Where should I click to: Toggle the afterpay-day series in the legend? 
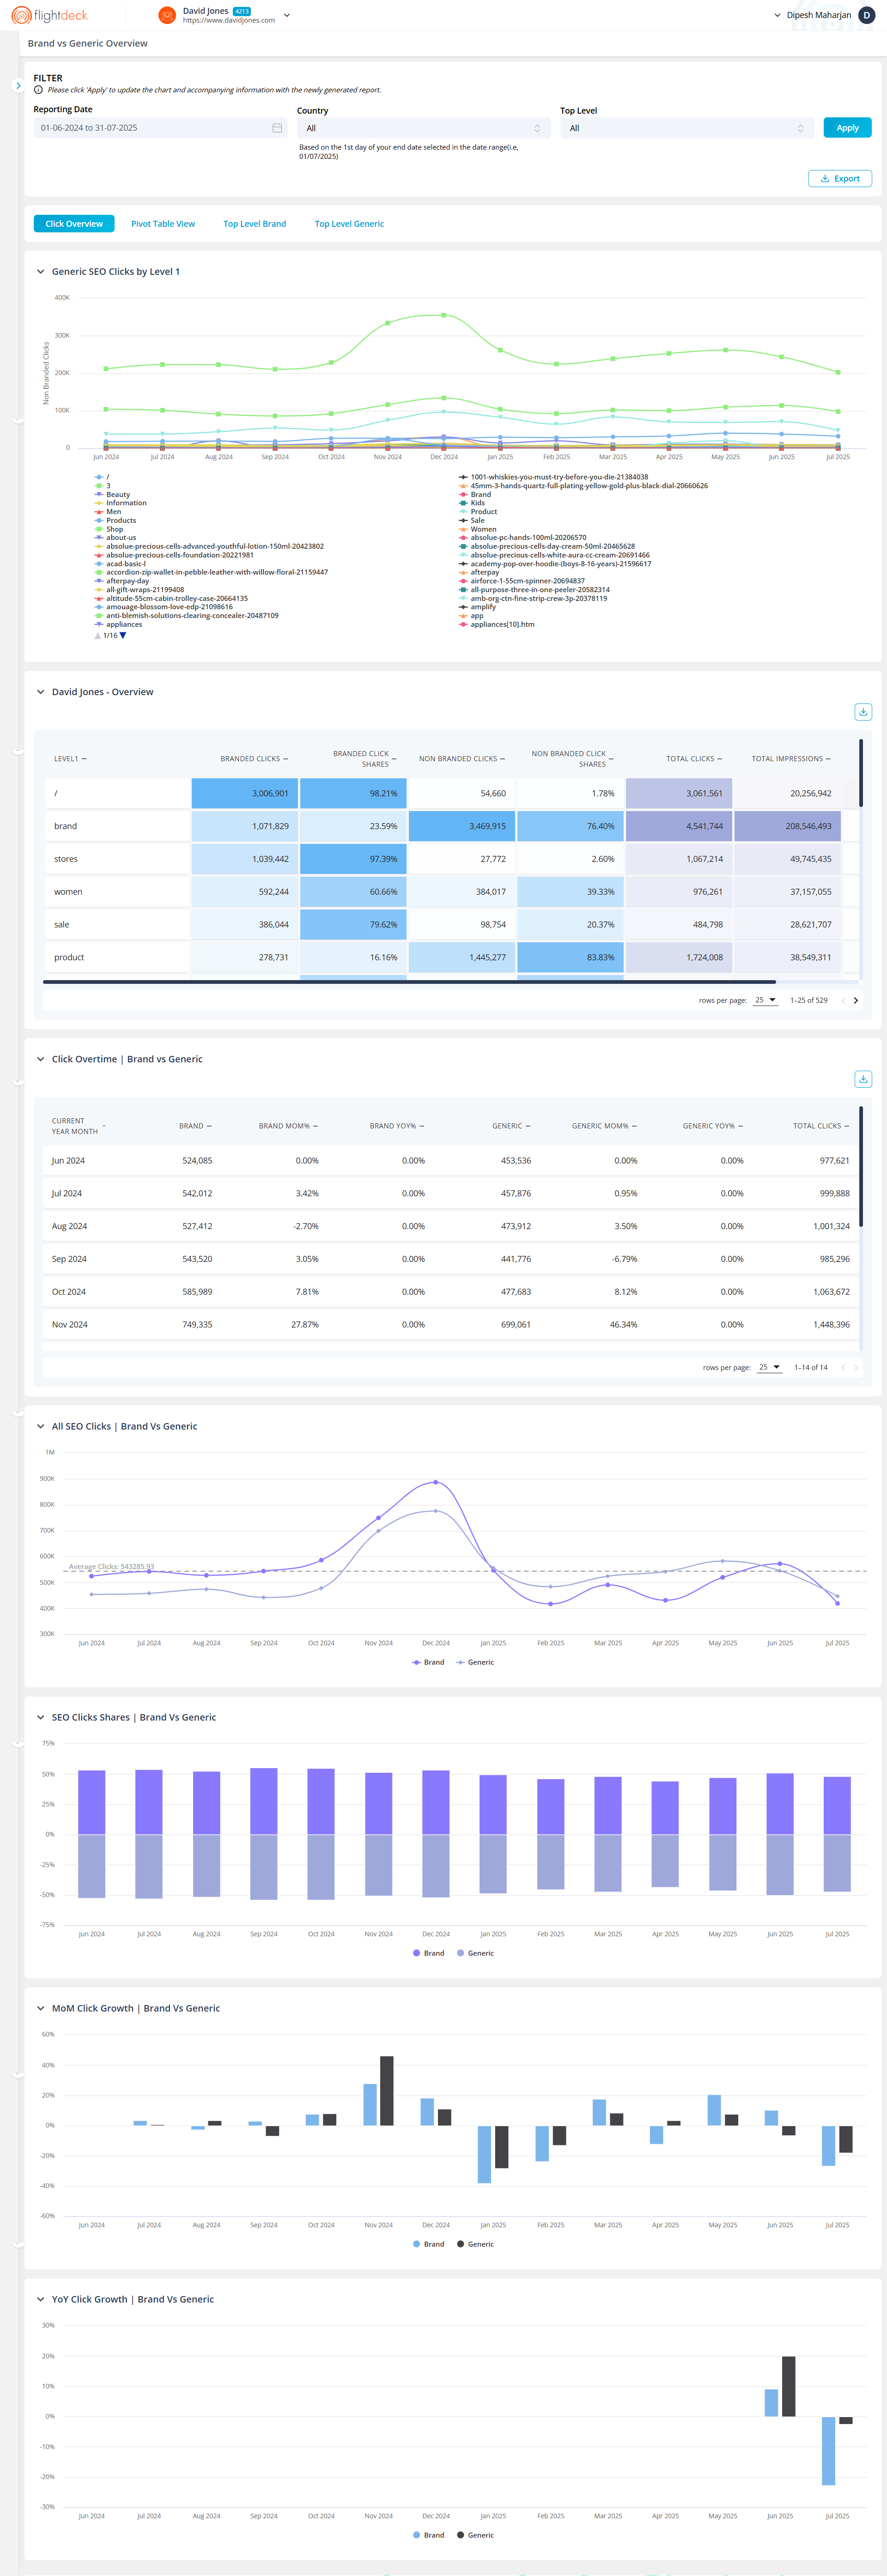[x=122, y=581]
